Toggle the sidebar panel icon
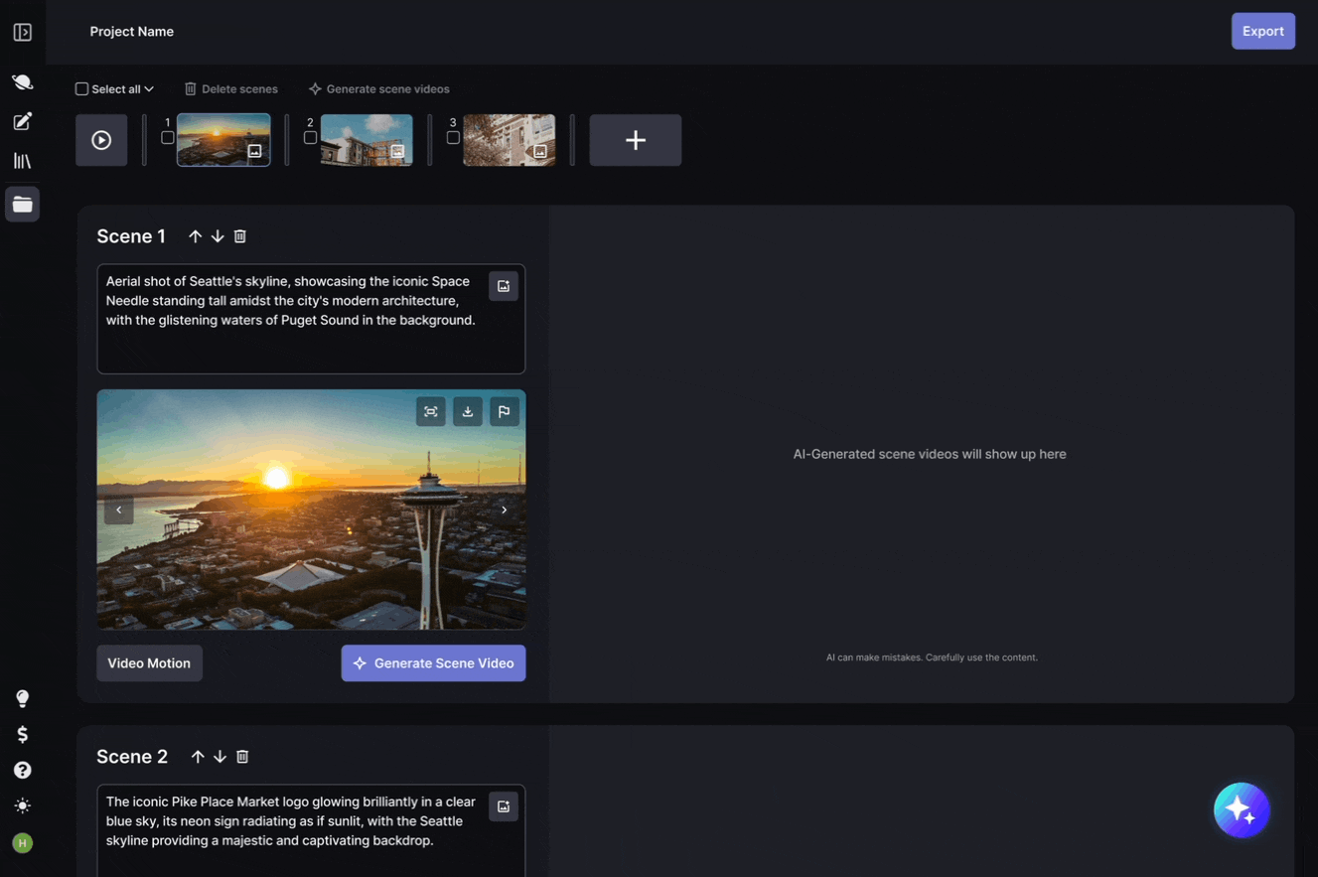Image resolution: width=1318 pixels, height=877 pixels. click(x=22, y=33)
